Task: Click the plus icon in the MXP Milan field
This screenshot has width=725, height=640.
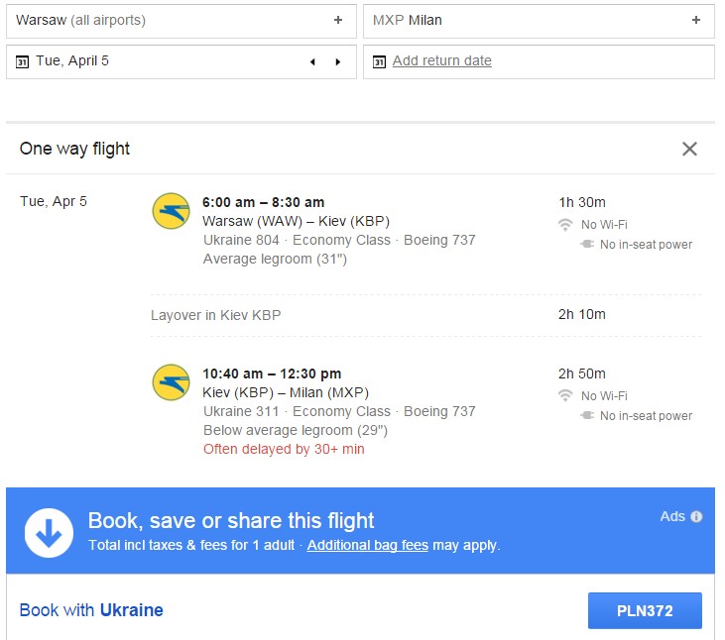Action: (696, 21)
